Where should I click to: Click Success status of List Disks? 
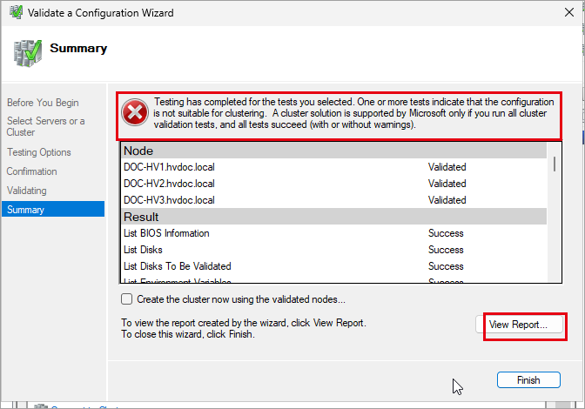446,250
